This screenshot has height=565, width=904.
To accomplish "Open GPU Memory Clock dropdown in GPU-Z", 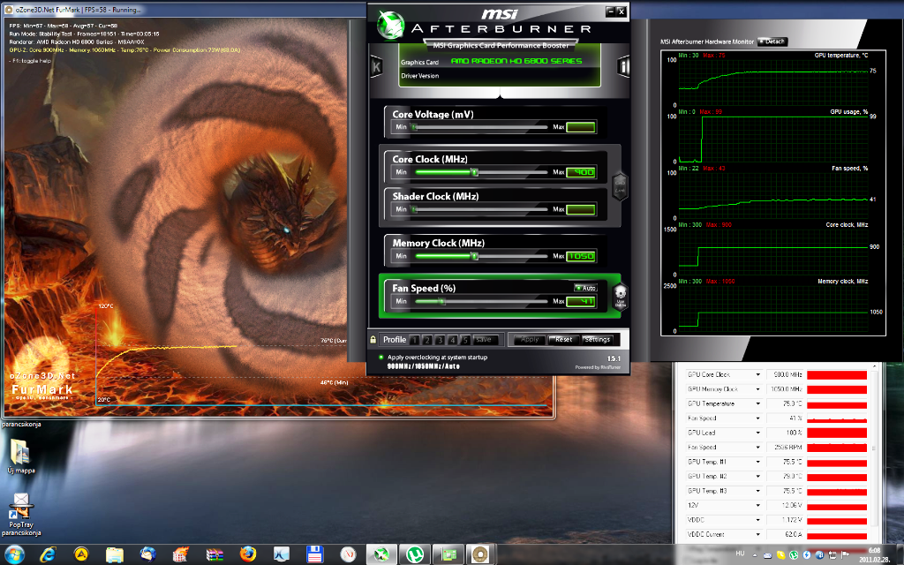I will pos(758,389).
